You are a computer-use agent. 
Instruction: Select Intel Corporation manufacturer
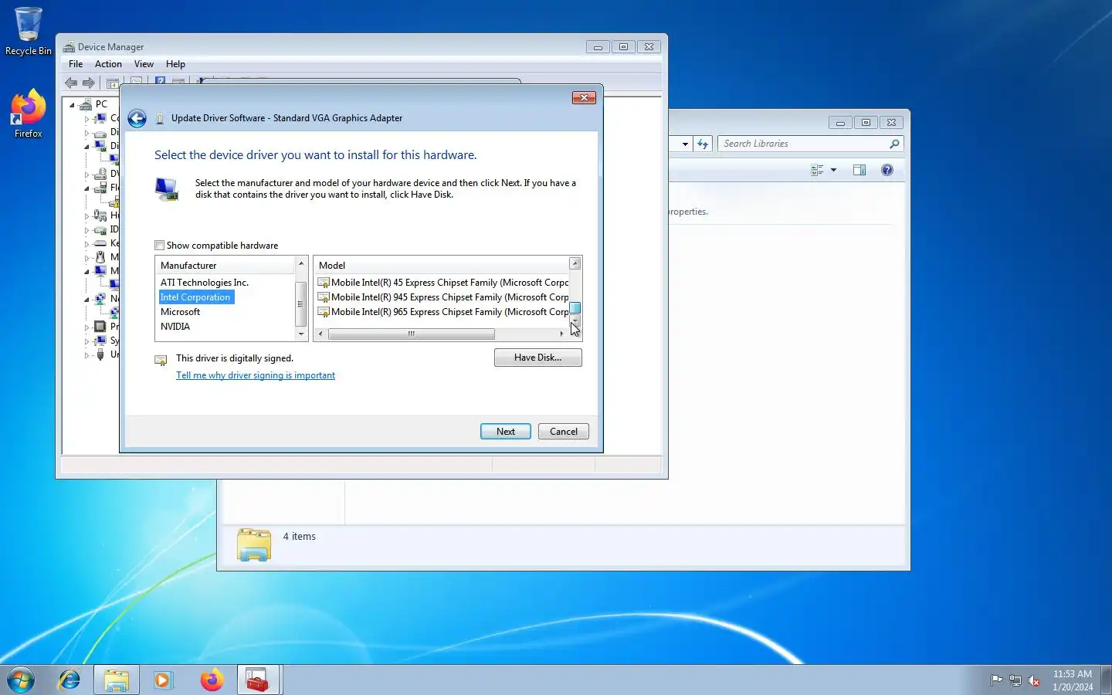click(195, 297)
